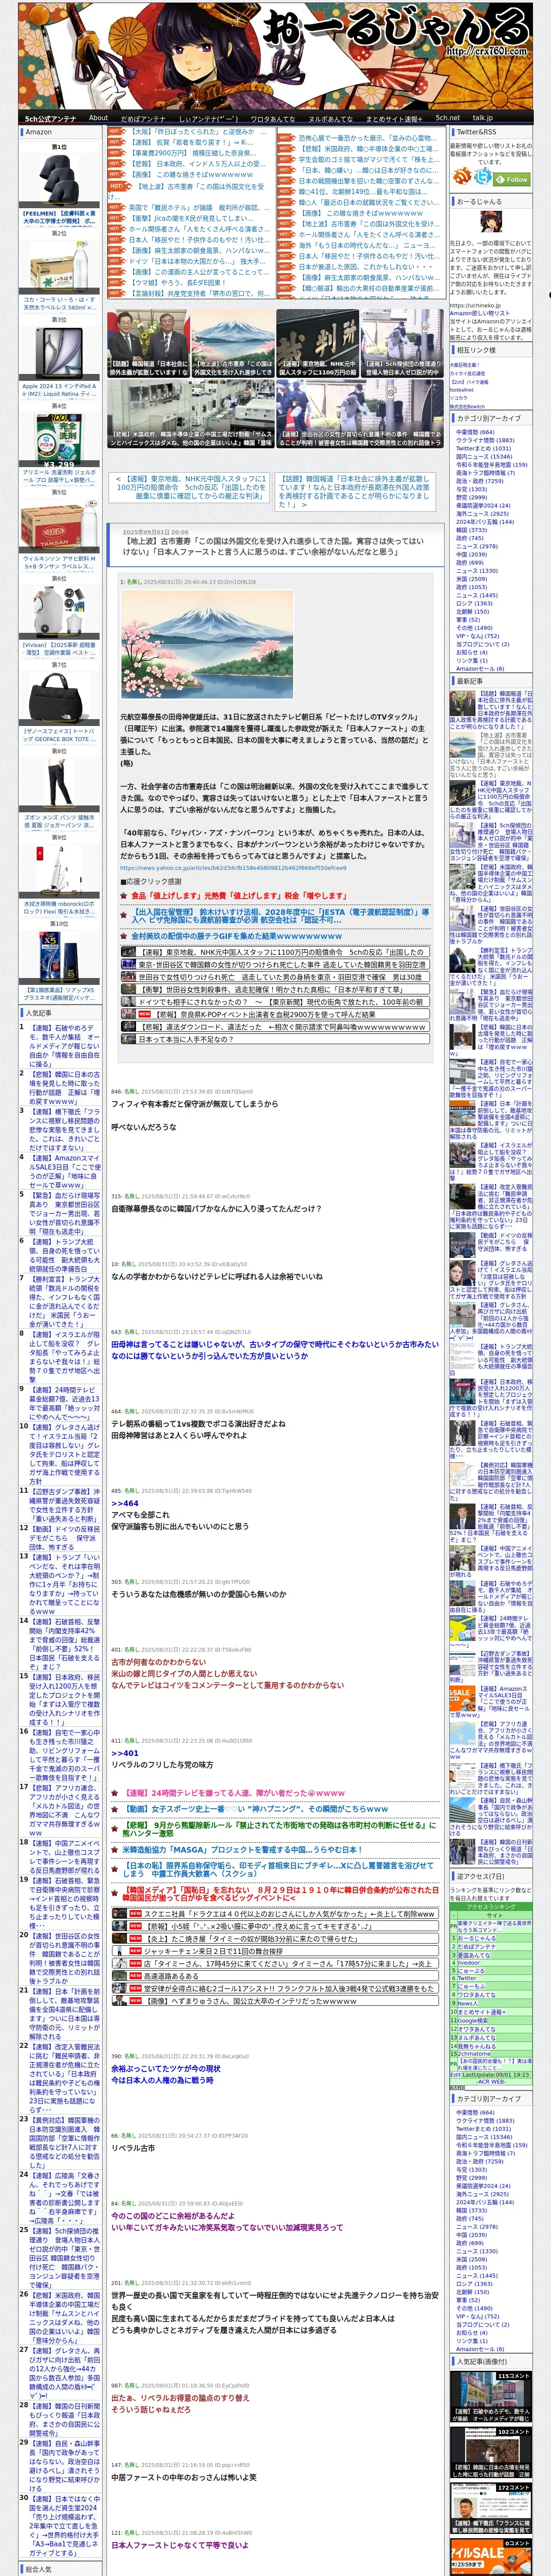551x2576 pixels.
Task: Open the https://uchineko.jp link
Action: (x=475, y=306)
